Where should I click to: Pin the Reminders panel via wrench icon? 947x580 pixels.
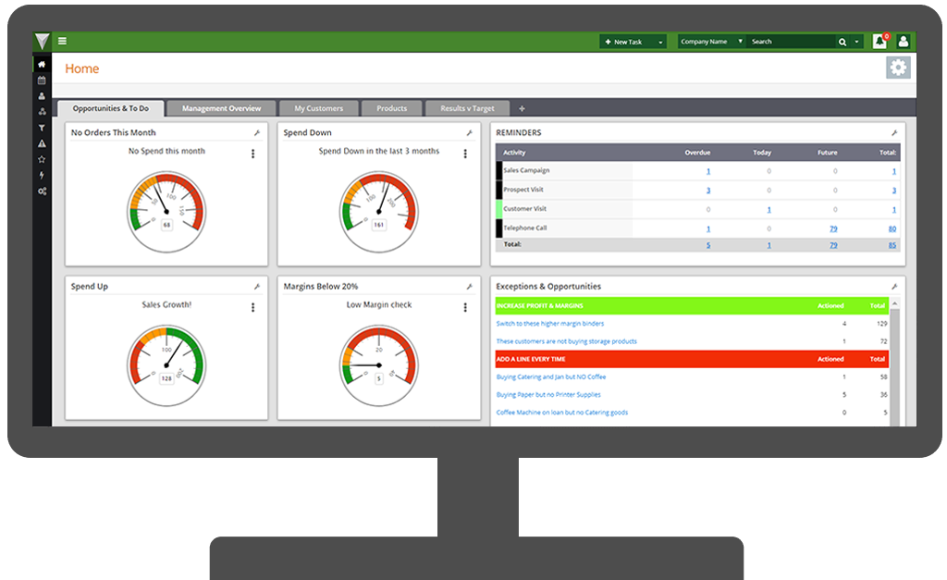(x=894, y=133)
